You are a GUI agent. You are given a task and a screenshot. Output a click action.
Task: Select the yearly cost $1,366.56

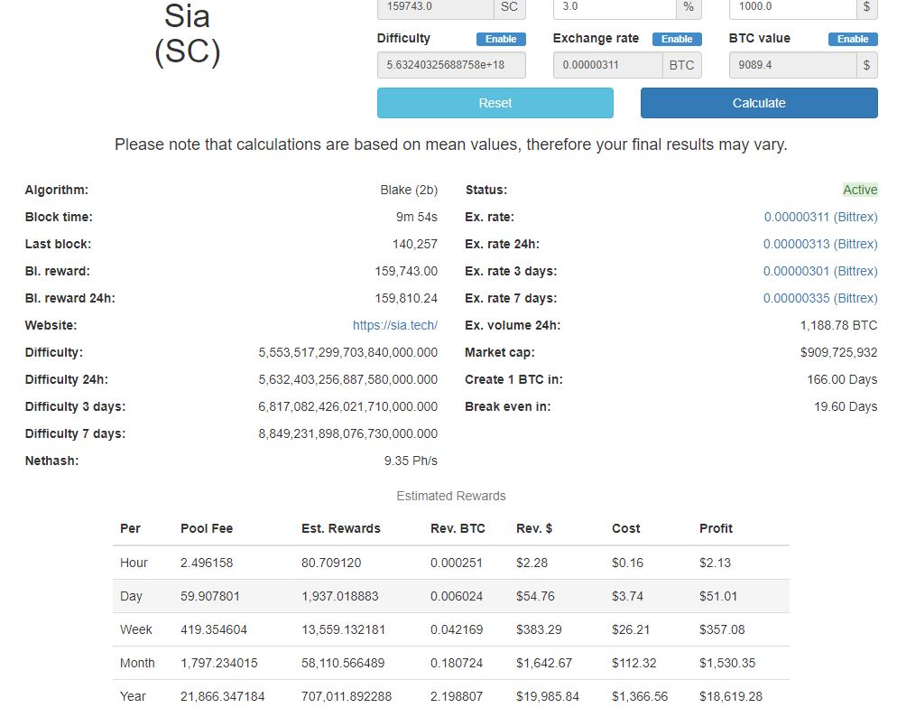tap(640, 697)
